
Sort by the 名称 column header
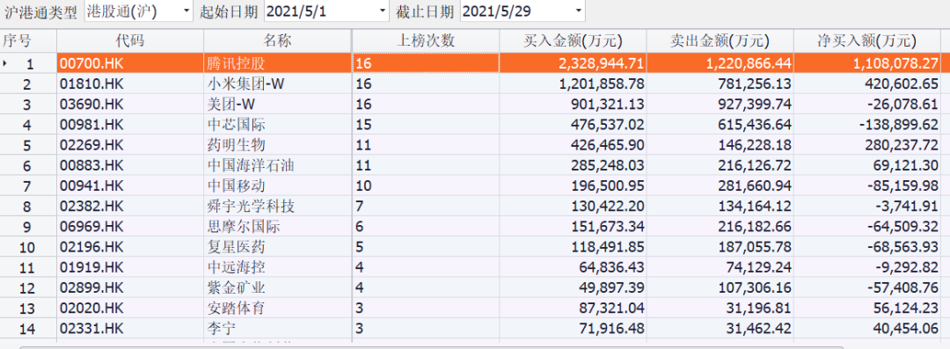pyautogui.click(x=277, y=41)
